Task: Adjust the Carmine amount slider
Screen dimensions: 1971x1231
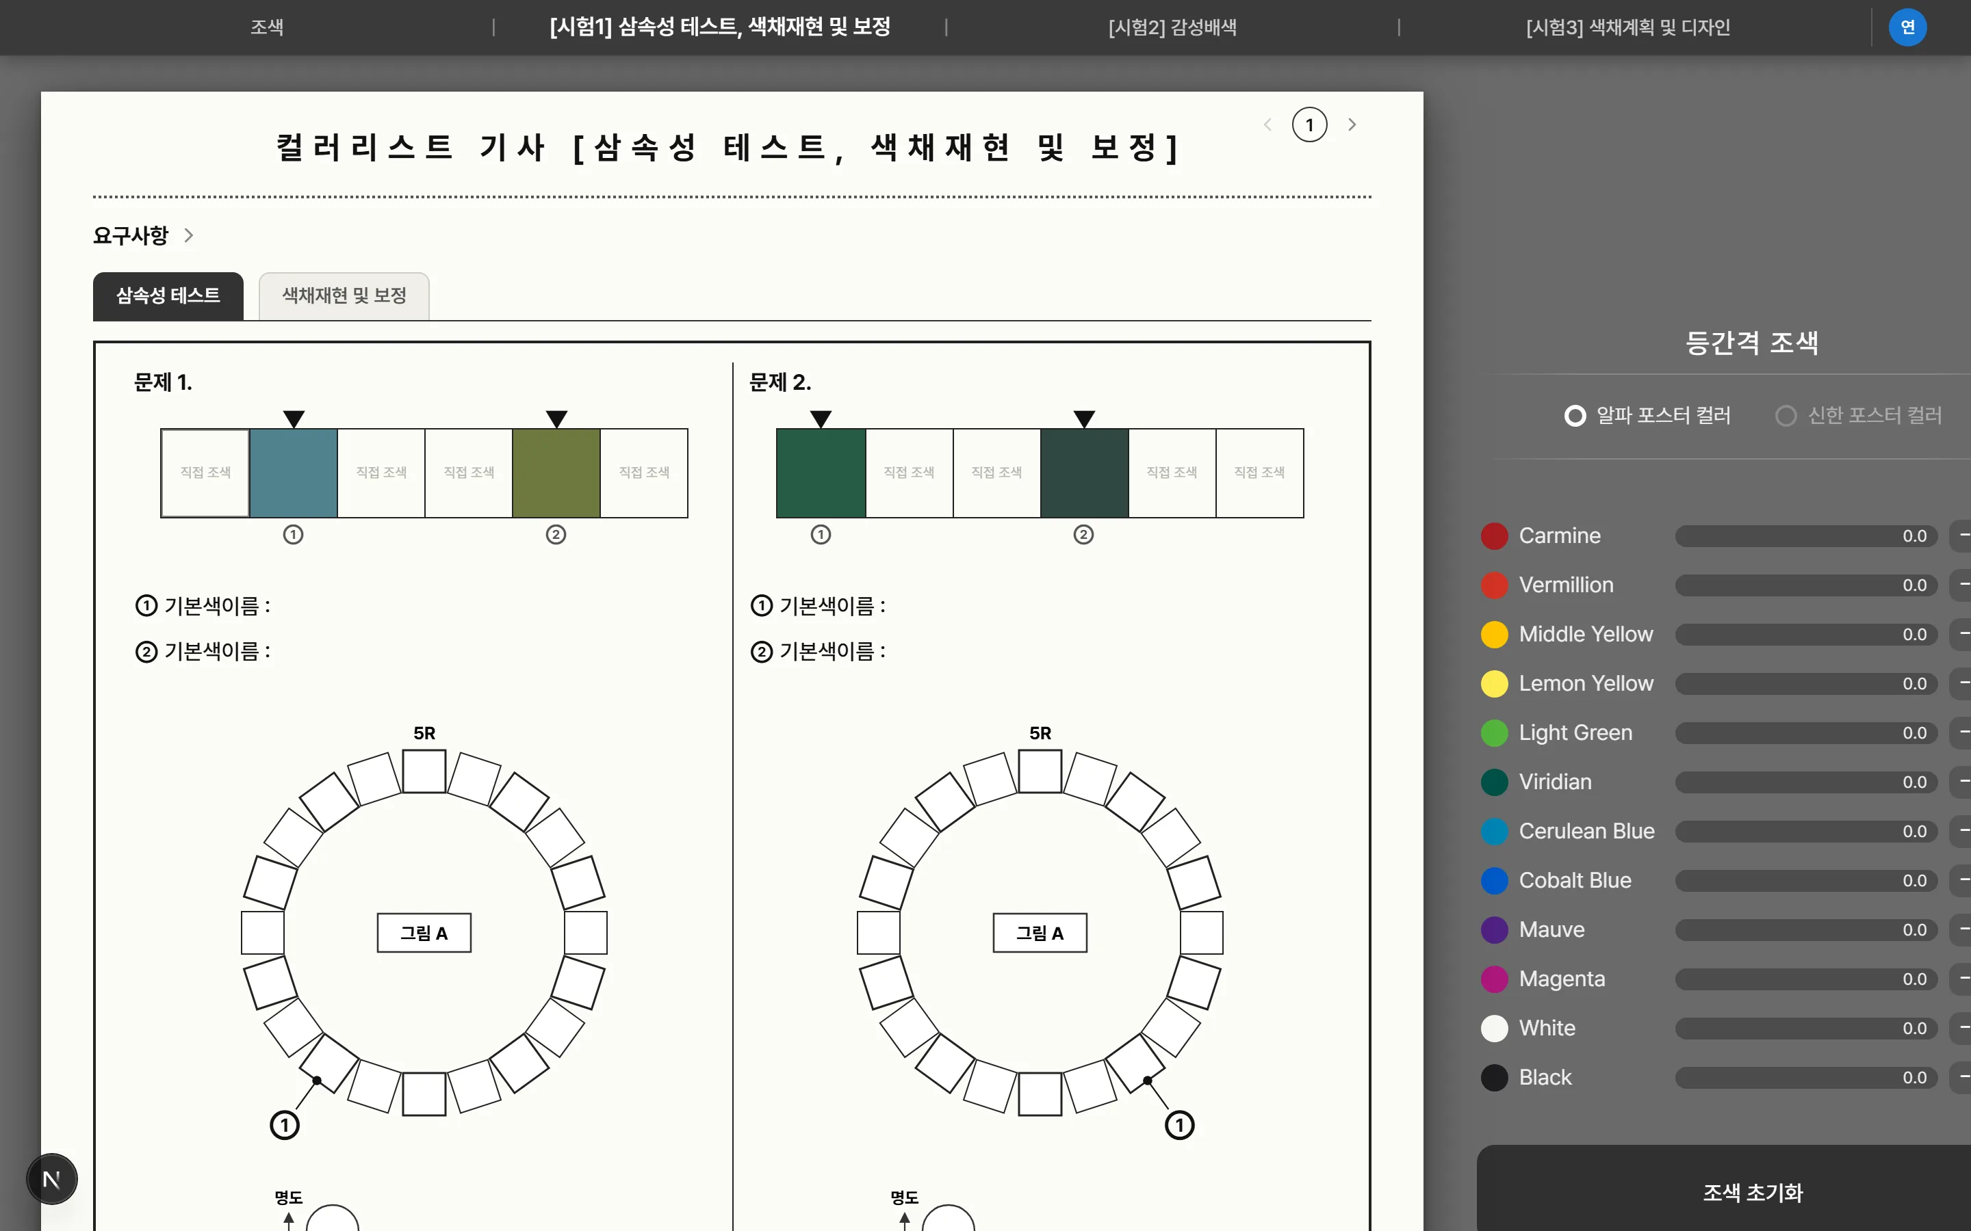Action: (1807, 535)
